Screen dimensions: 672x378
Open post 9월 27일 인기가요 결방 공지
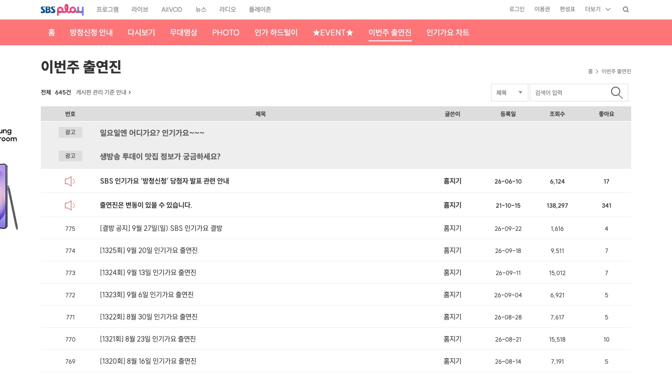click(x=161, y=228)
